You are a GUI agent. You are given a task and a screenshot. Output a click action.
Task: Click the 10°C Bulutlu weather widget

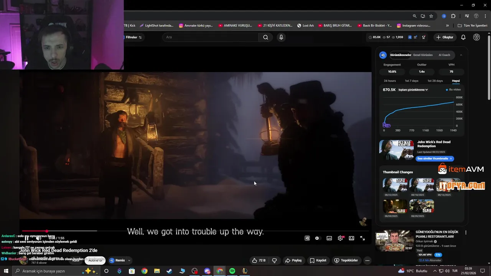pos(412,271)
